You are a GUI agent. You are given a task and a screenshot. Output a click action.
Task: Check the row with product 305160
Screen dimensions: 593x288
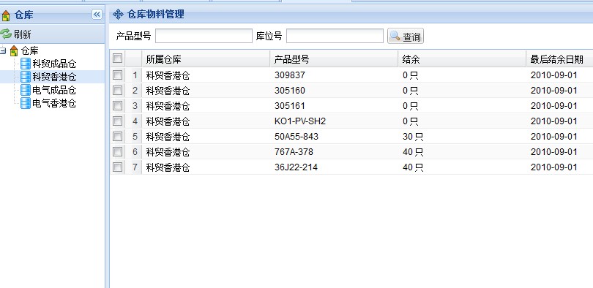coord(118,90)
